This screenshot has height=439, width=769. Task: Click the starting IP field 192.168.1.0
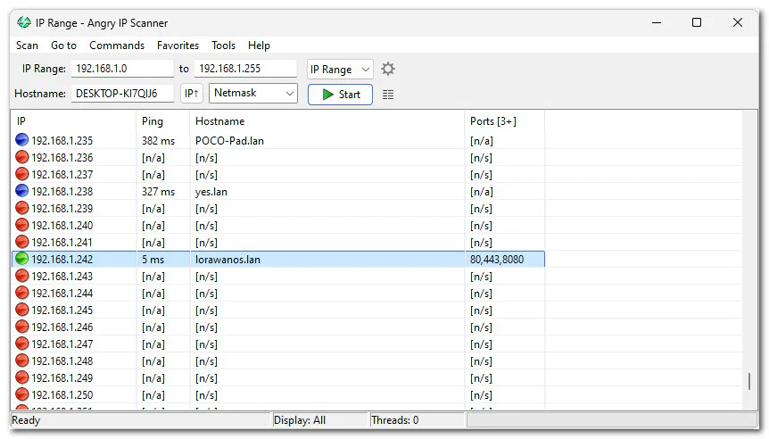122,69
